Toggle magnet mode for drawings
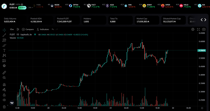The height and width of the screenshot is (111, 210). (4, 85)
